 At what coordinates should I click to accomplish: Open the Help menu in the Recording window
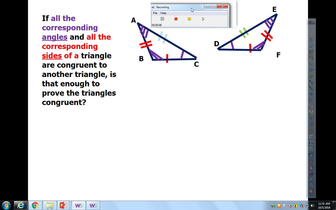(163, 13)
